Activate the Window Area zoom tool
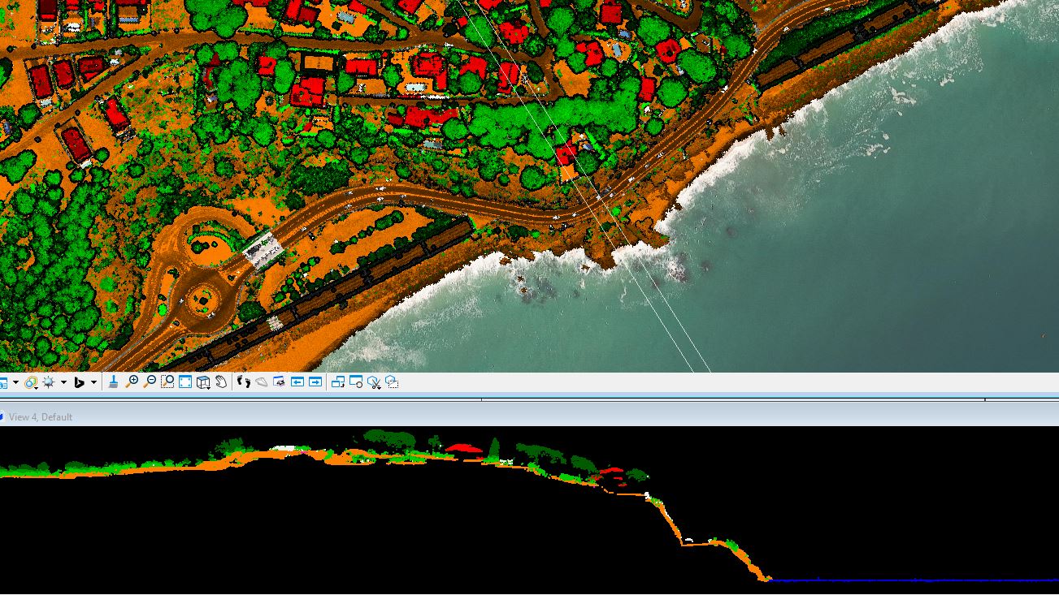Image resolution: width=1059 pixels, height=595 pixels. (x=167, y=382)
